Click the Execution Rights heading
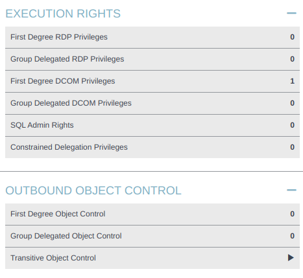This screenshot has height=278, width=303. click(63, 14)
